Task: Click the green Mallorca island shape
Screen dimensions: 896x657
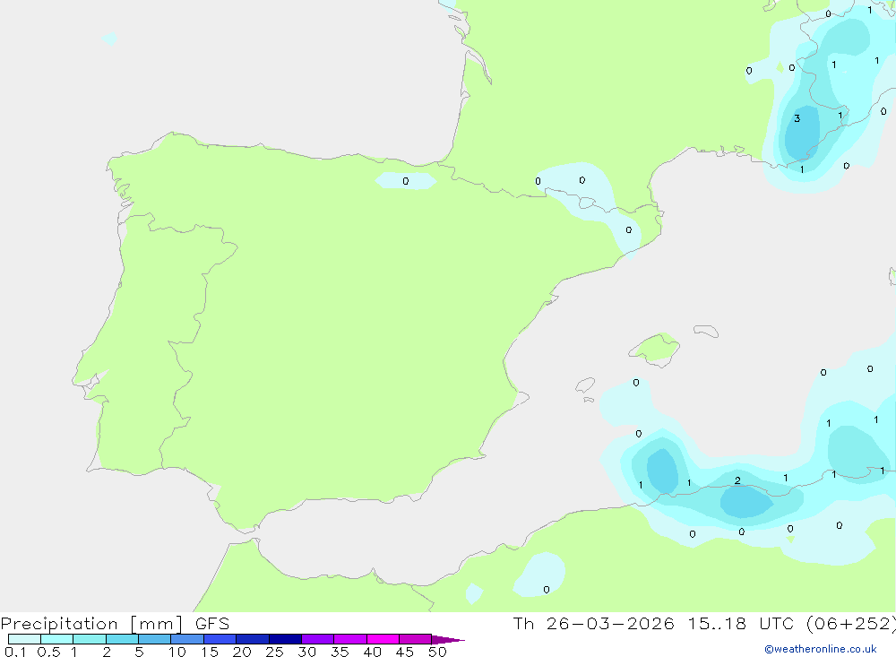Action: coord(654,349)
